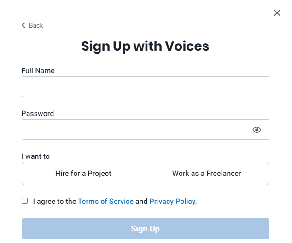
Task: Focus the Full Name input field
Action: tap(146, 87)
